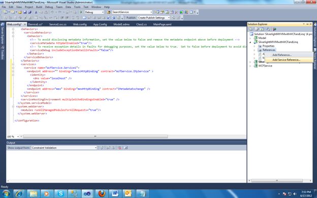Select the Model project in Solution Explorer
This screenshot has height=198, width=317.
pyautogui.click(x=262, y=38)
